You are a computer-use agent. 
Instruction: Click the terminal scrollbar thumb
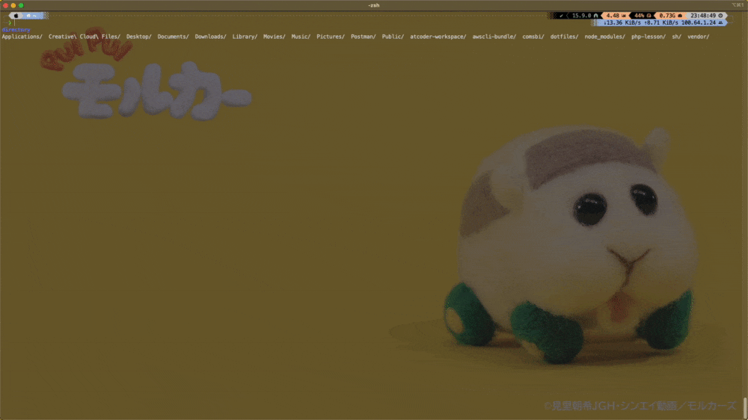[x=745, y=407]
